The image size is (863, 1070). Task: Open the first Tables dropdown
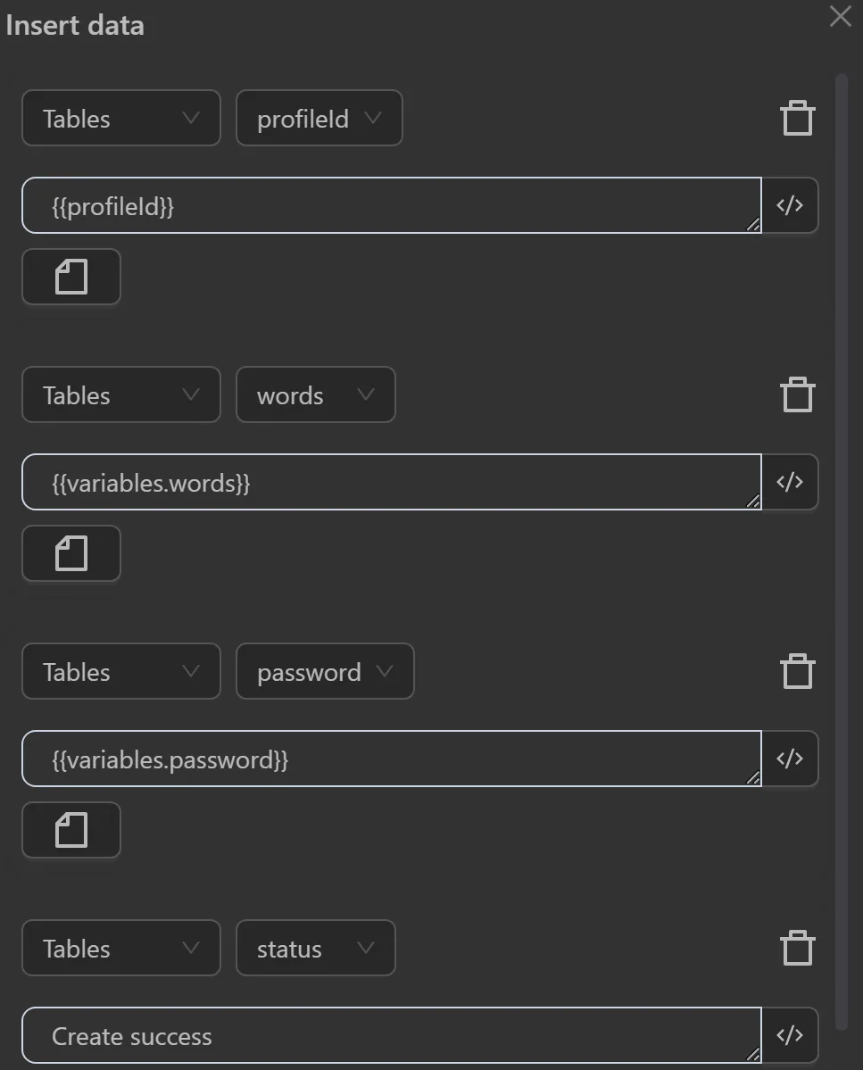point(120,118)
